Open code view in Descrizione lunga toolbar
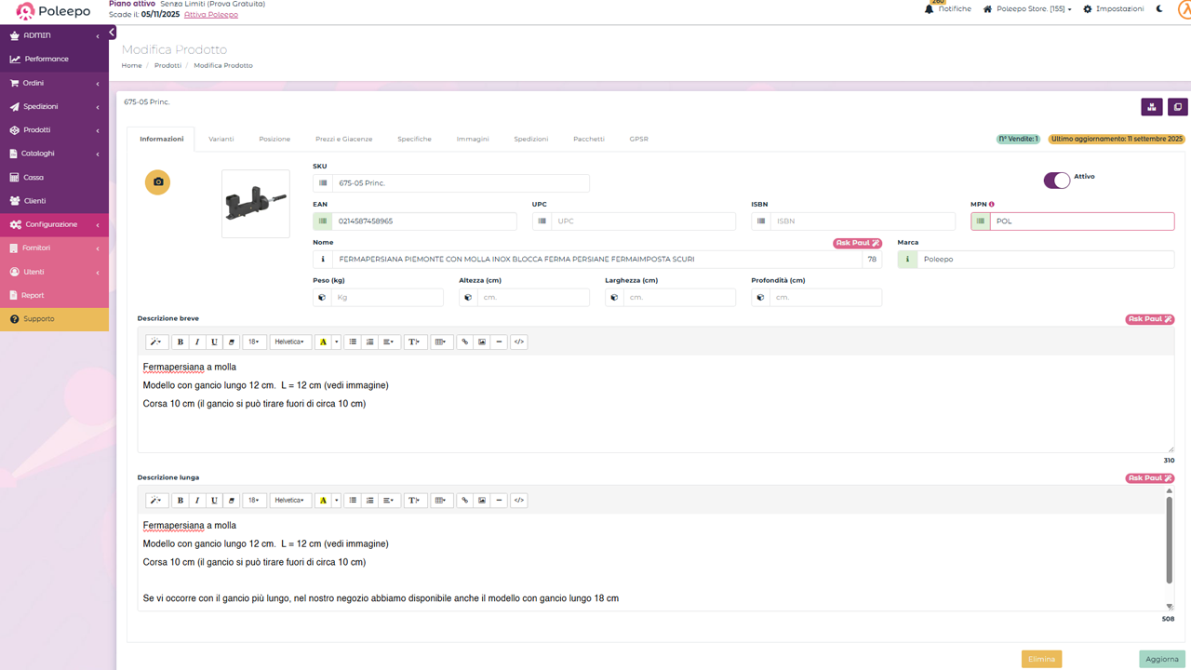 519,501
